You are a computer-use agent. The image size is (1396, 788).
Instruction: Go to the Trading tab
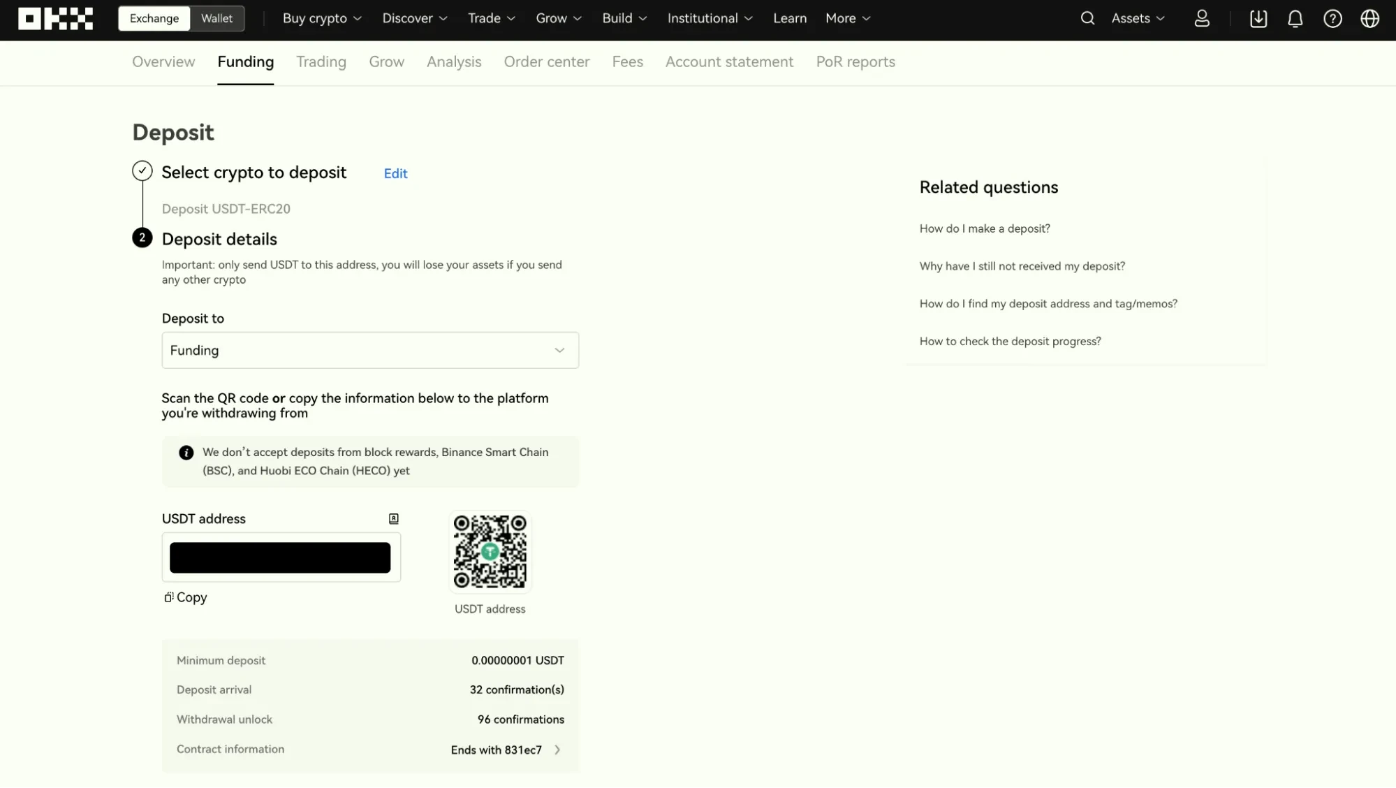pos(321,62)
